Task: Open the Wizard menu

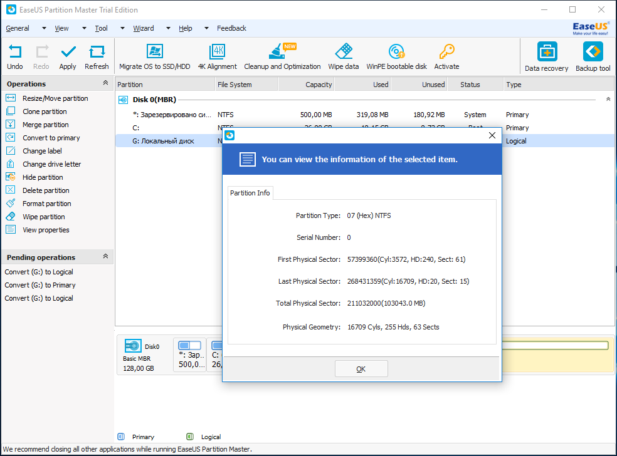Action: [x=143, y=28]
